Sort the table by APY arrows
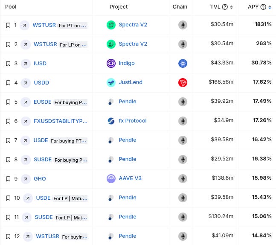This screenshot has height=245, width=276. [270, 7]
